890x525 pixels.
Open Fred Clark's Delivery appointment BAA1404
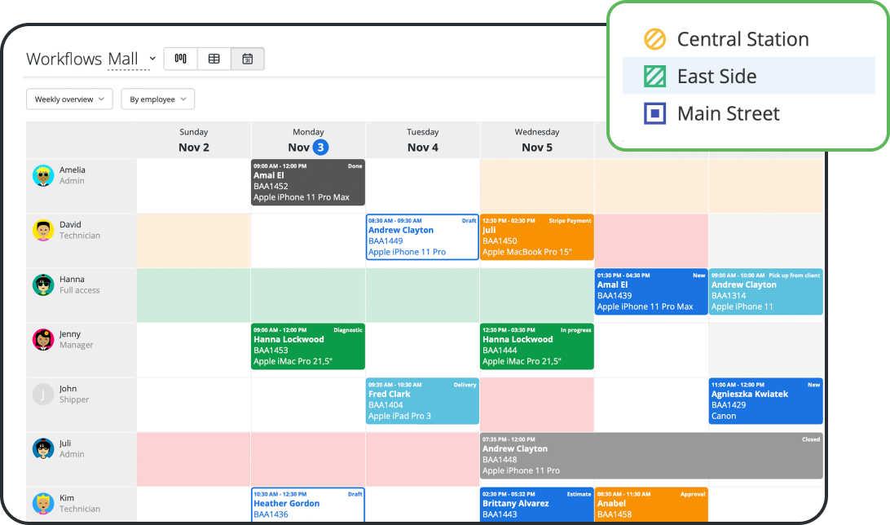(422, 401)
